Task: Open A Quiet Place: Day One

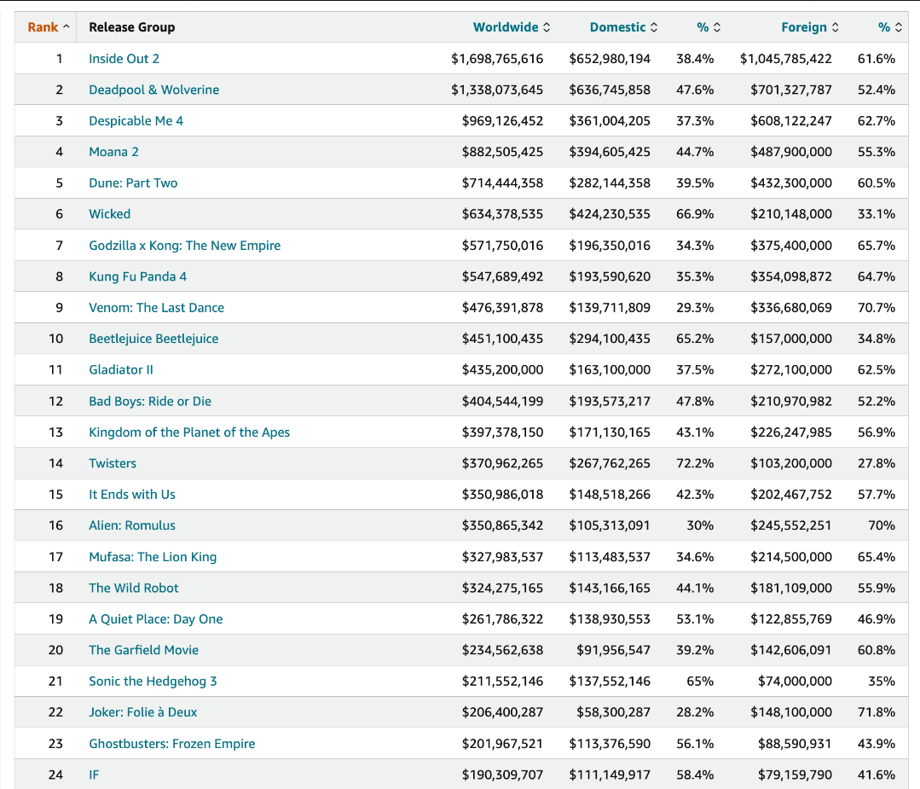Action: tap(155, 619)
